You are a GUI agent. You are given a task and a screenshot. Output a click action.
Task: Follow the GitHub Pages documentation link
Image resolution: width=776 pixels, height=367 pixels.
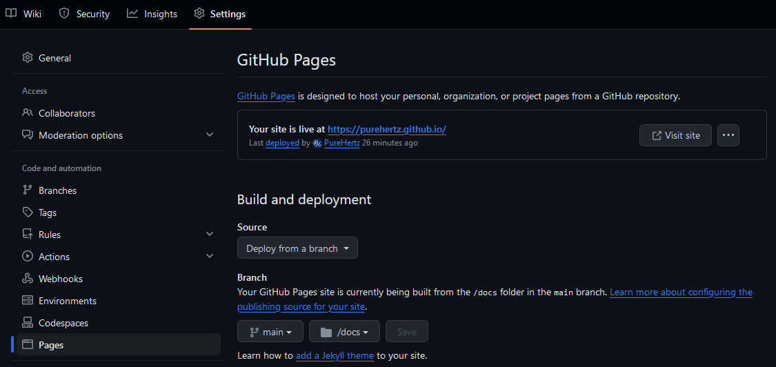pos(266,96)
